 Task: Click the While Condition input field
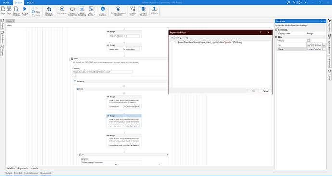tap(102, 72)
